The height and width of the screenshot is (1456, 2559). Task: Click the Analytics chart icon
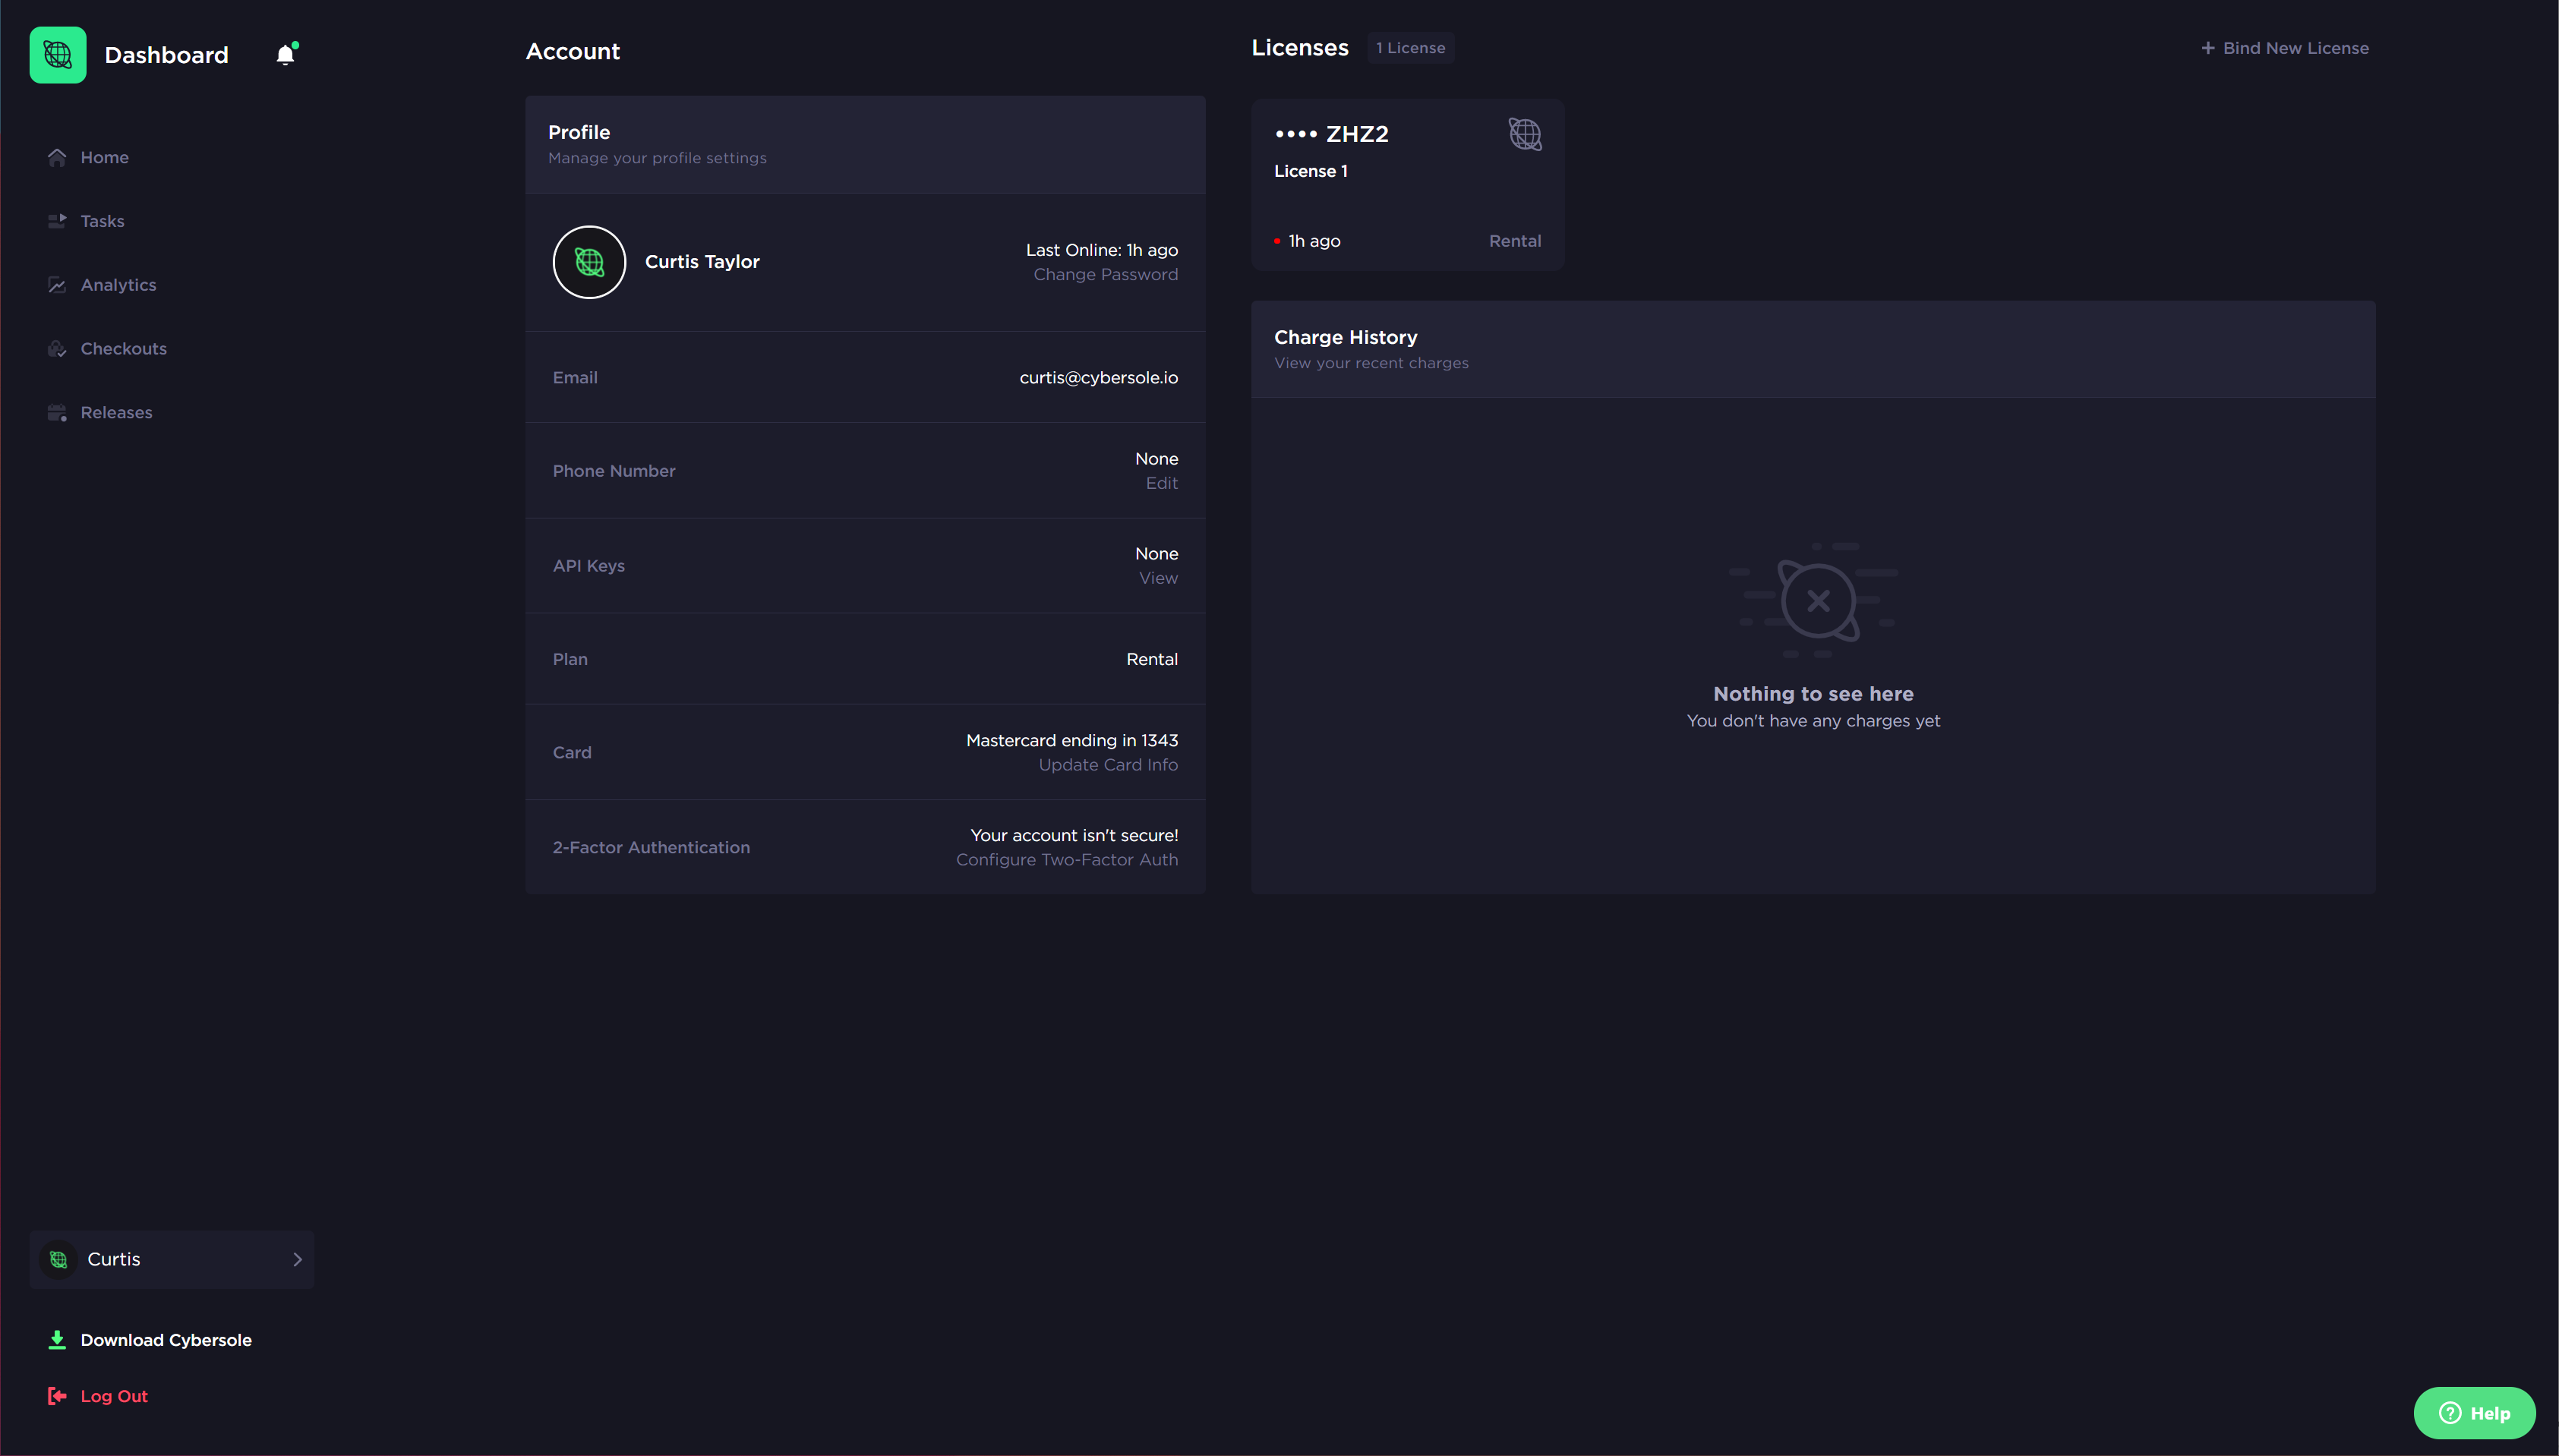click(x=57, y=285)
